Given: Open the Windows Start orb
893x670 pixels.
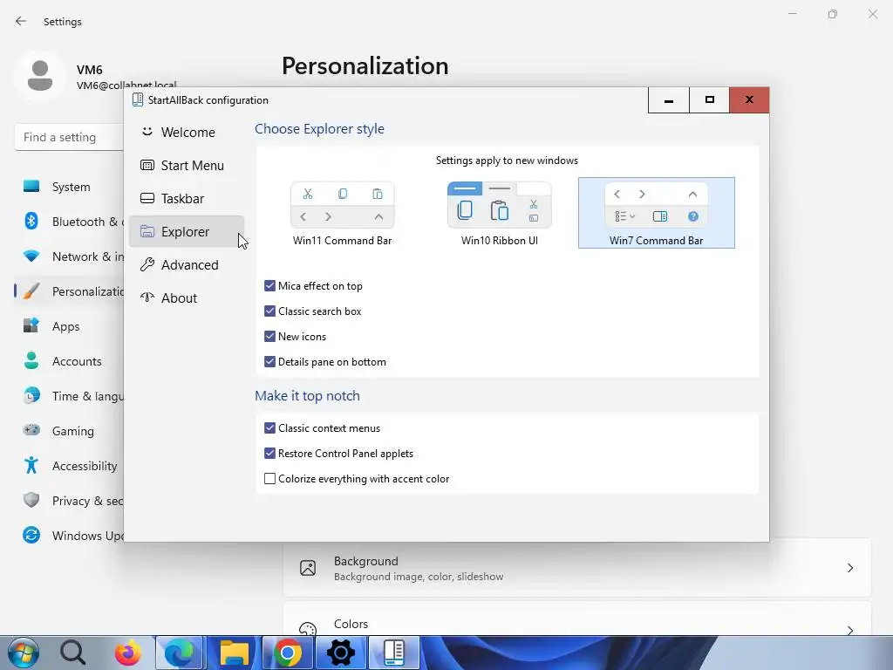Looking at the screenshot, I should 24,653.
